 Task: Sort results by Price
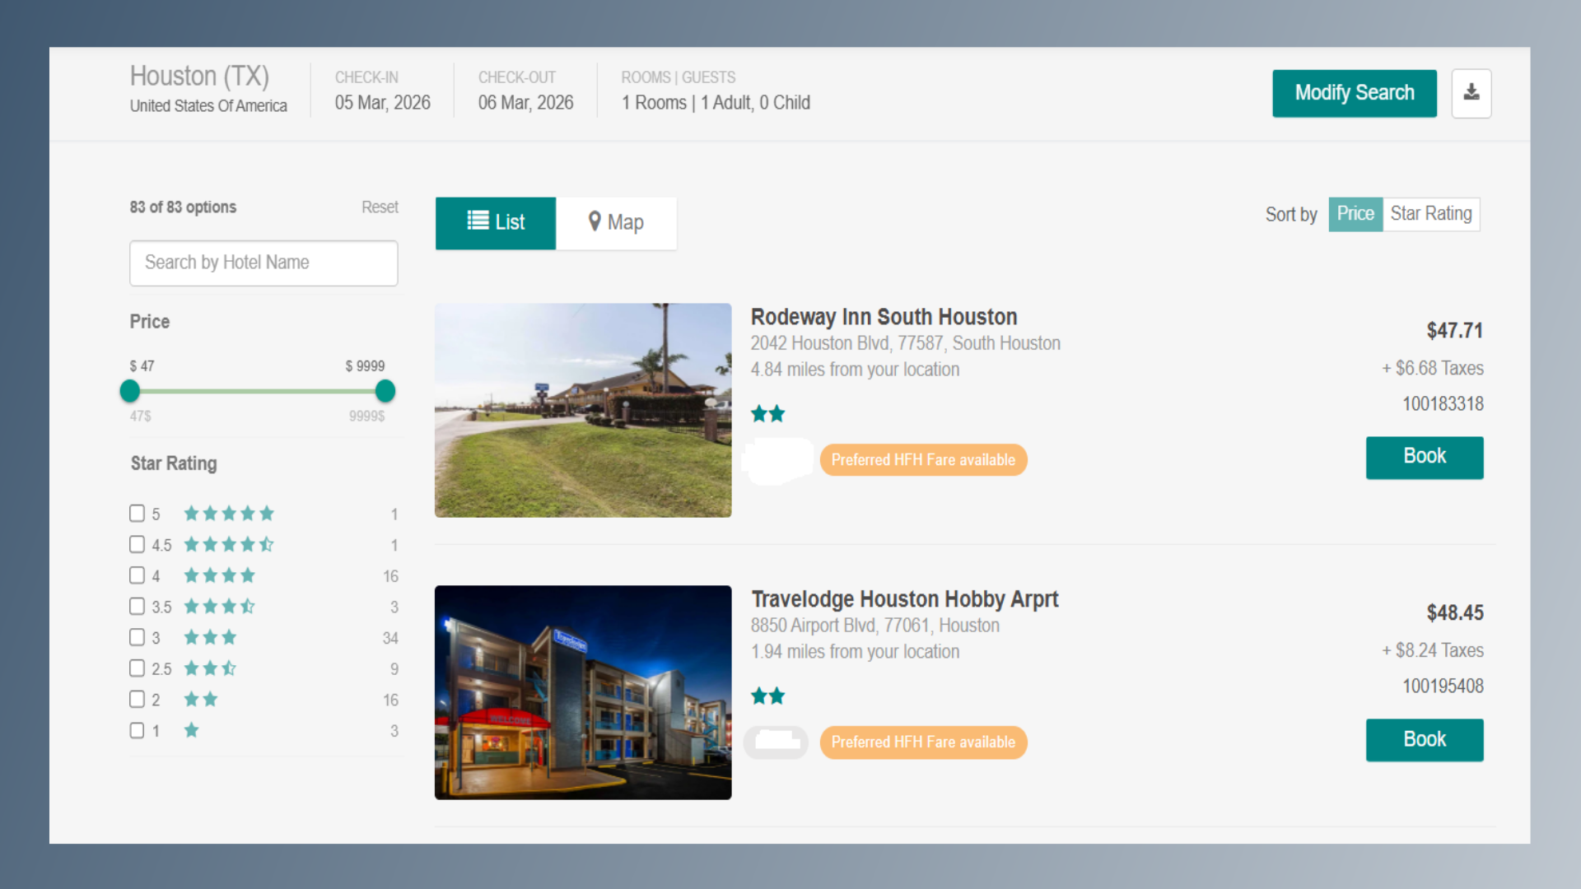1355,214
